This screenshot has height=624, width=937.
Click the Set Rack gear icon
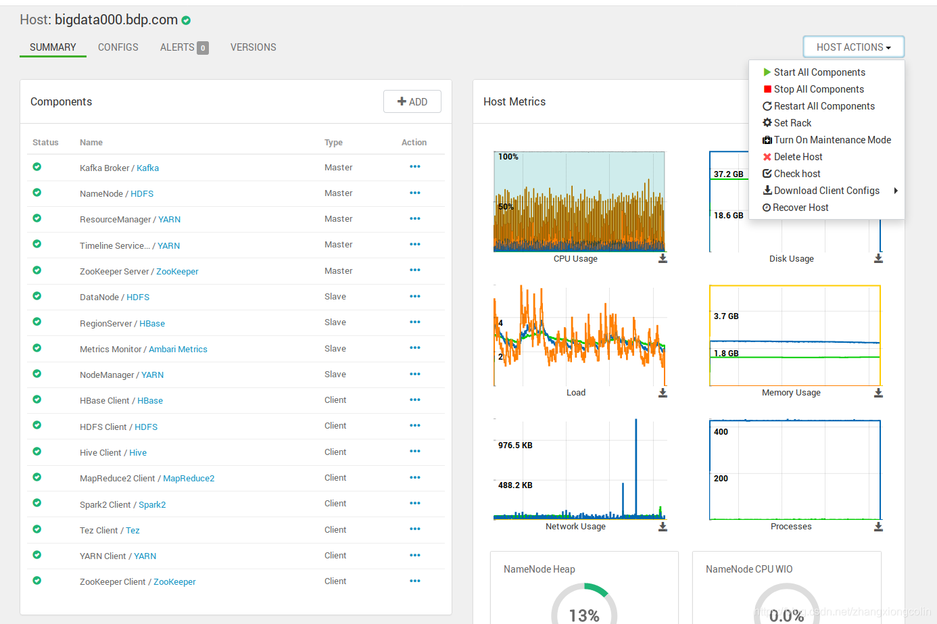767,123
